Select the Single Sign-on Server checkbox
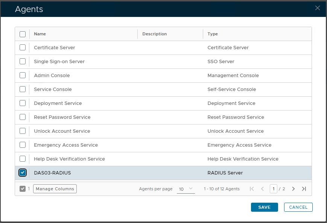Image resolution: width=327 pixels, height=223 pixels. (x=23, y=61)
